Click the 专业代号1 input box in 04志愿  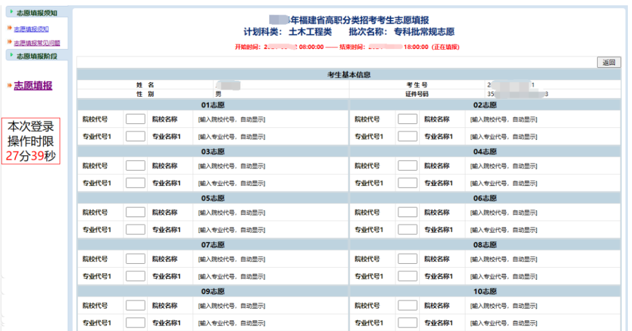[x=407, y=183]
